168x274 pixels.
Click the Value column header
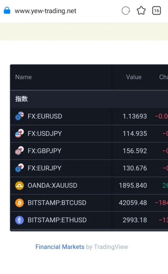(x=134, y=77)
